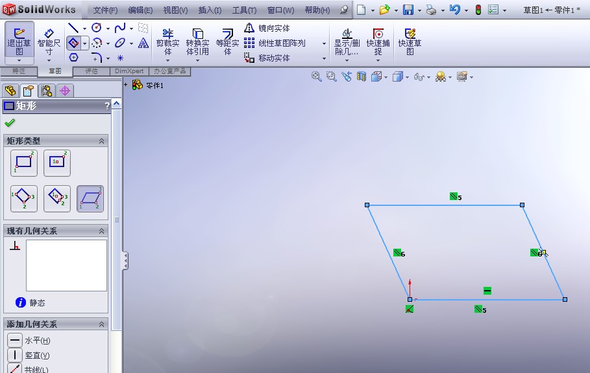Expand 零件1 flyout tree node
590x373 pixels.
tap(126, 84)
